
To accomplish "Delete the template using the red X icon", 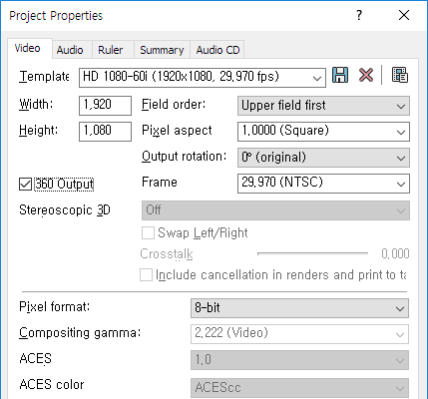I will (366, 75).
